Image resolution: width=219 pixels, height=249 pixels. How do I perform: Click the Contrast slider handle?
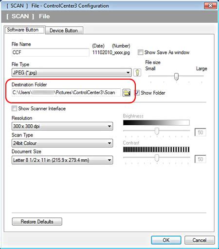[x=157, y=158]
